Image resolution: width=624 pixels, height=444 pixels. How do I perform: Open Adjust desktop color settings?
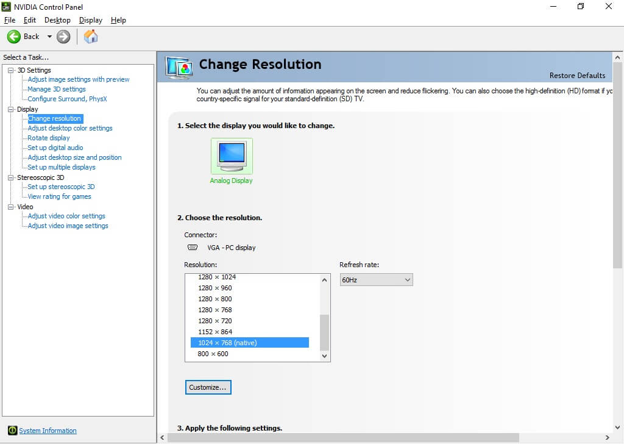(70, 128)
